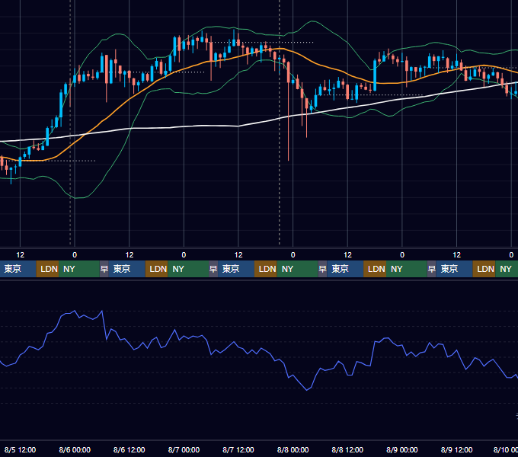Click the 8/6 12:00 date label

point(129,449)
